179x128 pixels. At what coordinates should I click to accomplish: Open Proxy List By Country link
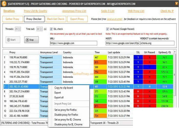point(36,11)
